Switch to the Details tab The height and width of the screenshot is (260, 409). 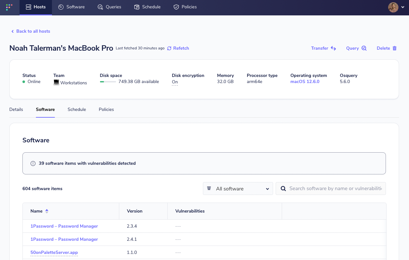click(16, 109)
